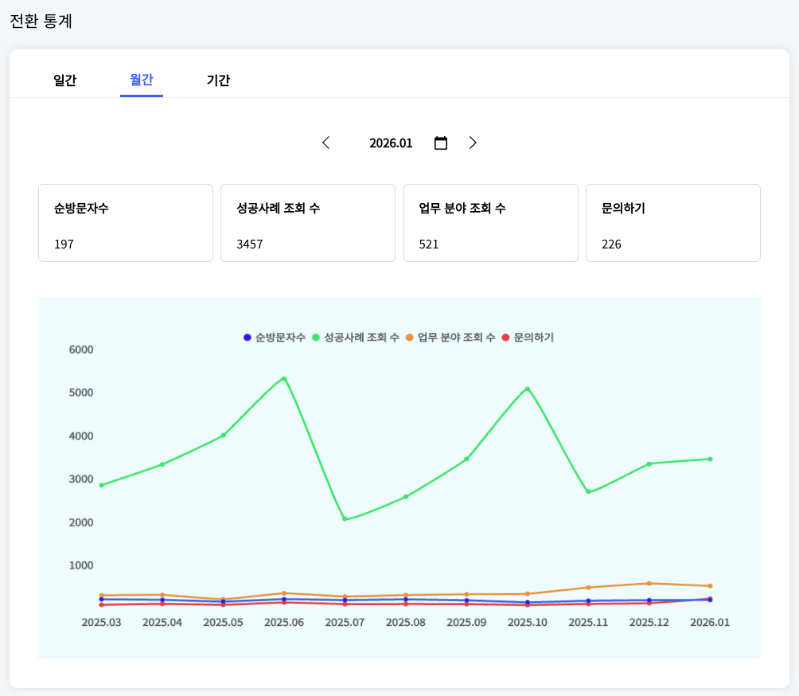Screen dimensions: 799x696
Task: Click green data point at 2025.10 peak
Action: 527,389
